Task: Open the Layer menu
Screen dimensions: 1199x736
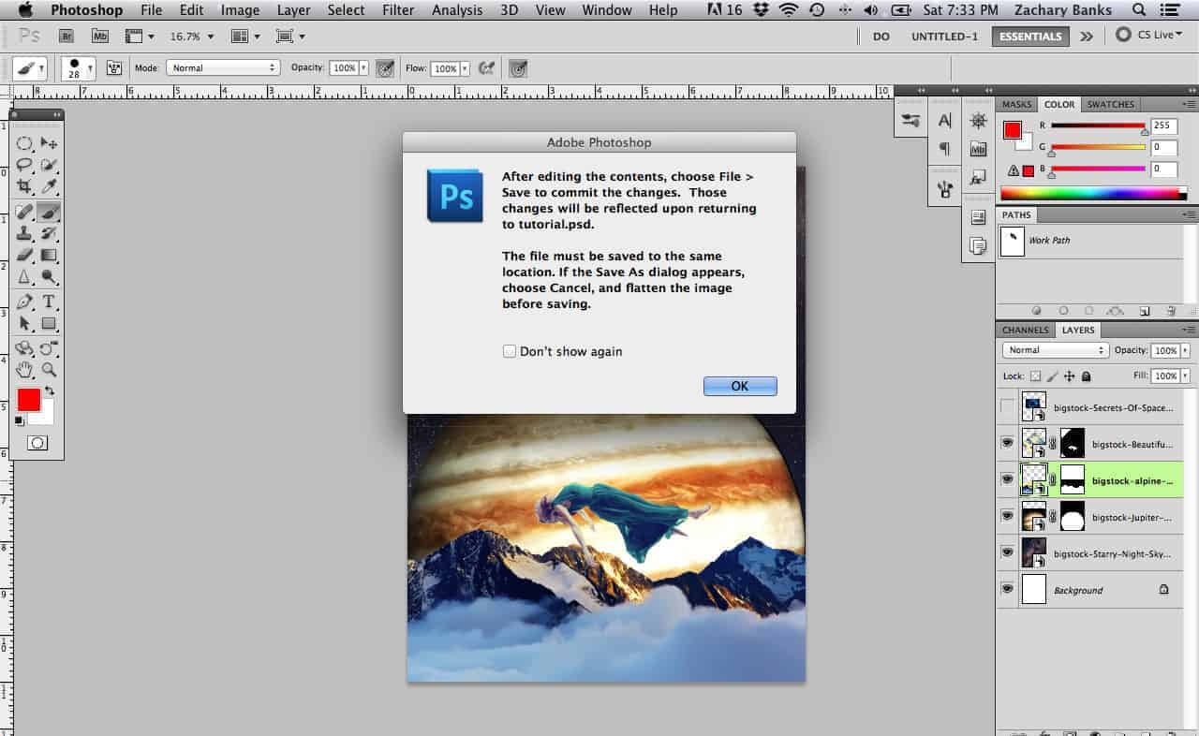Action: 294,10
